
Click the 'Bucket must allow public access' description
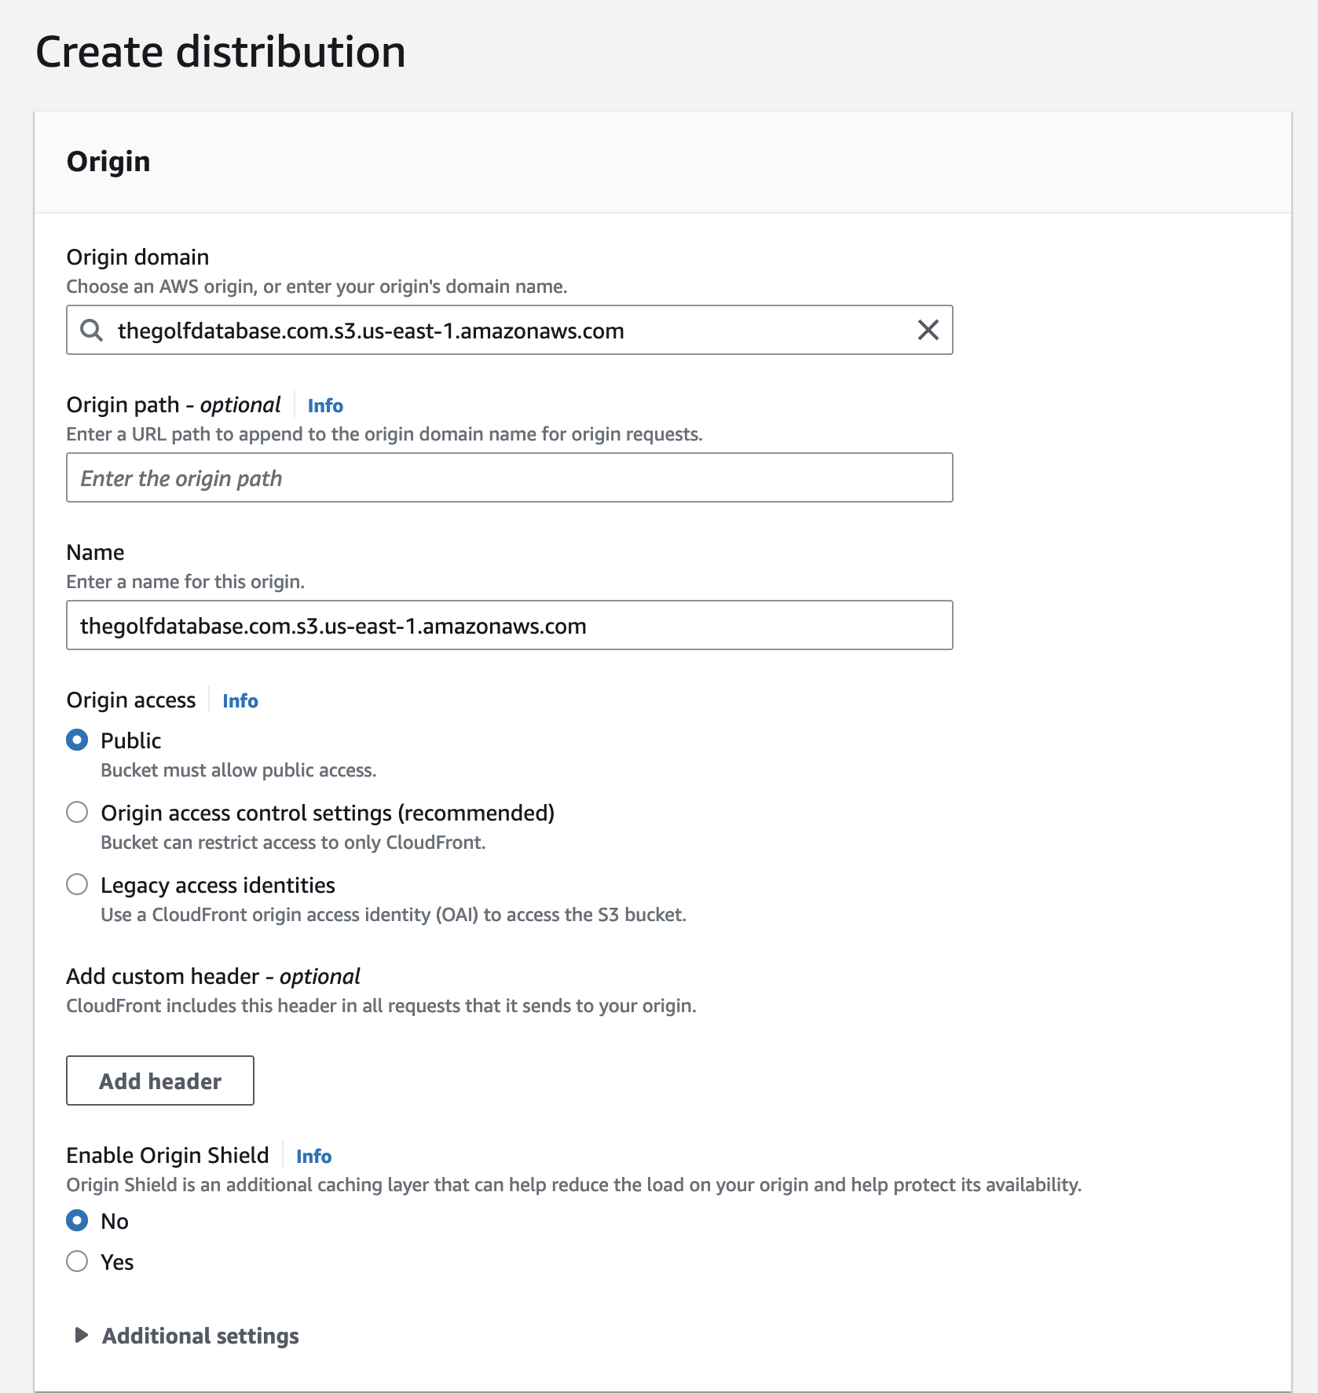238,770
